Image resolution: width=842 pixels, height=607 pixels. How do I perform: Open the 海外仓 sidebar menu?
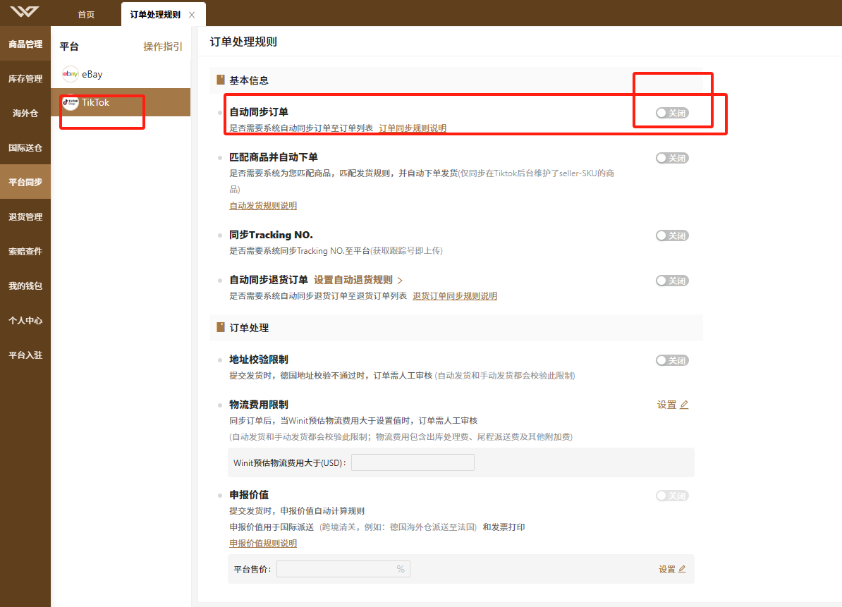25,113
